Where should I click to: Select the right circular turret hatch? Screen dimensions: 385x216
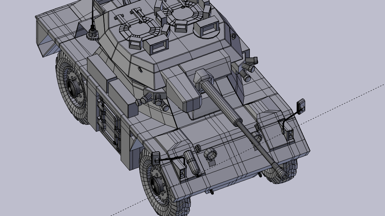(183, 14)
